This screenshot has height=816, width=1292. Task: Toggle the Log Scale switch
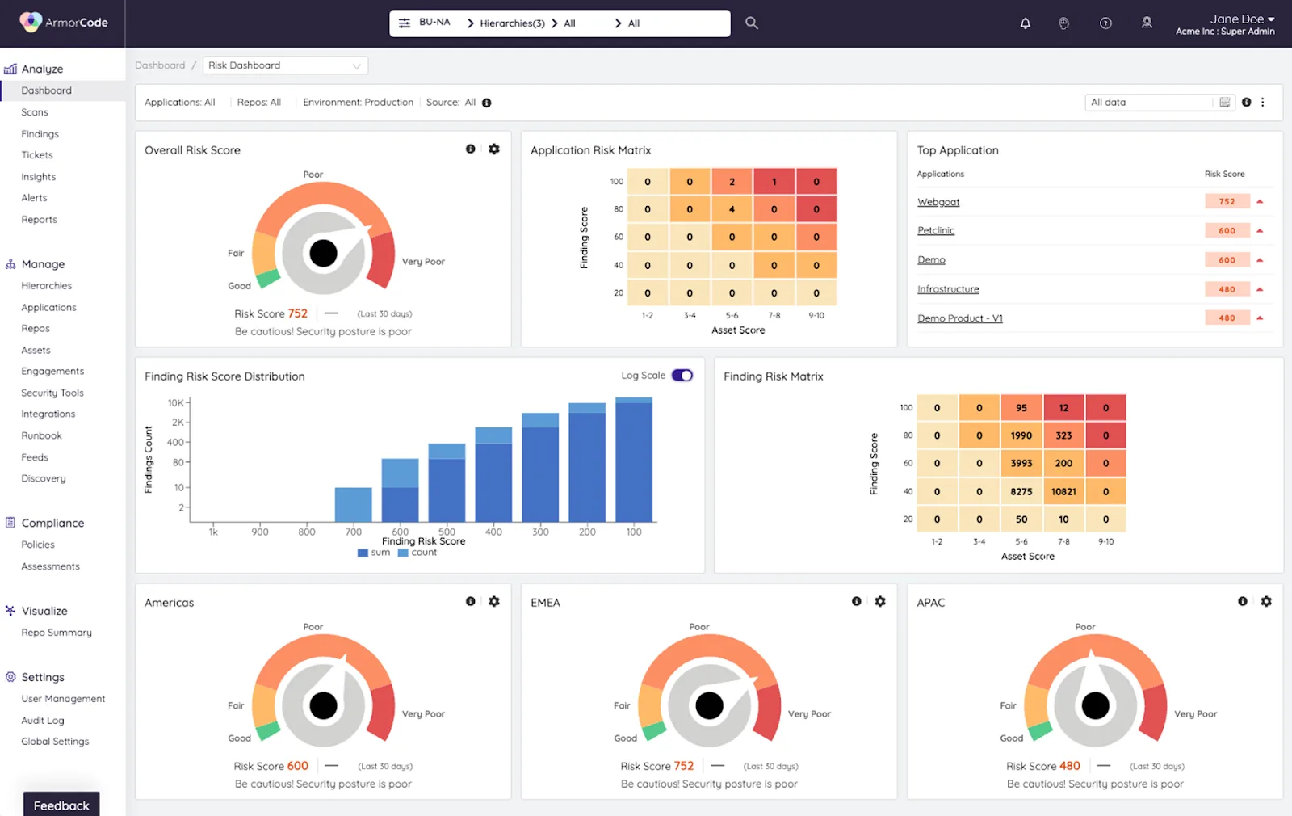pos(682,376)
